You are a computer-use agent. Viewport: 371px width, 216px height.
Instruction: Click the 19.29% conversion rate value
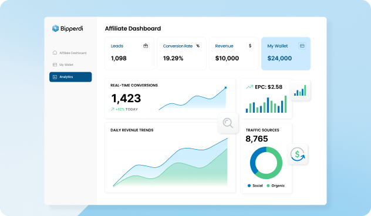tap(173, 58)
